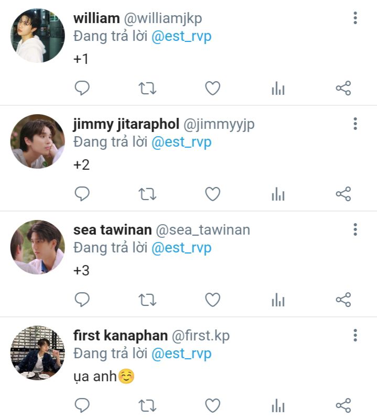Open the @est_rvp link in william's reply
This screenshot has width=377, height=420.
tap(181, 37)
